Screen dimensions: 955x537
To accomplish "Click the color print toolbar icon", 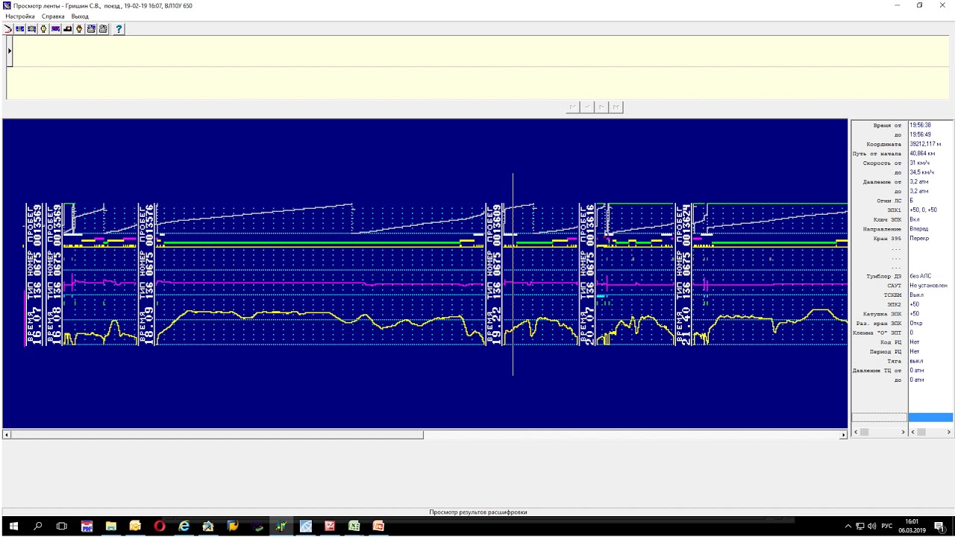I will coord(91,29).
